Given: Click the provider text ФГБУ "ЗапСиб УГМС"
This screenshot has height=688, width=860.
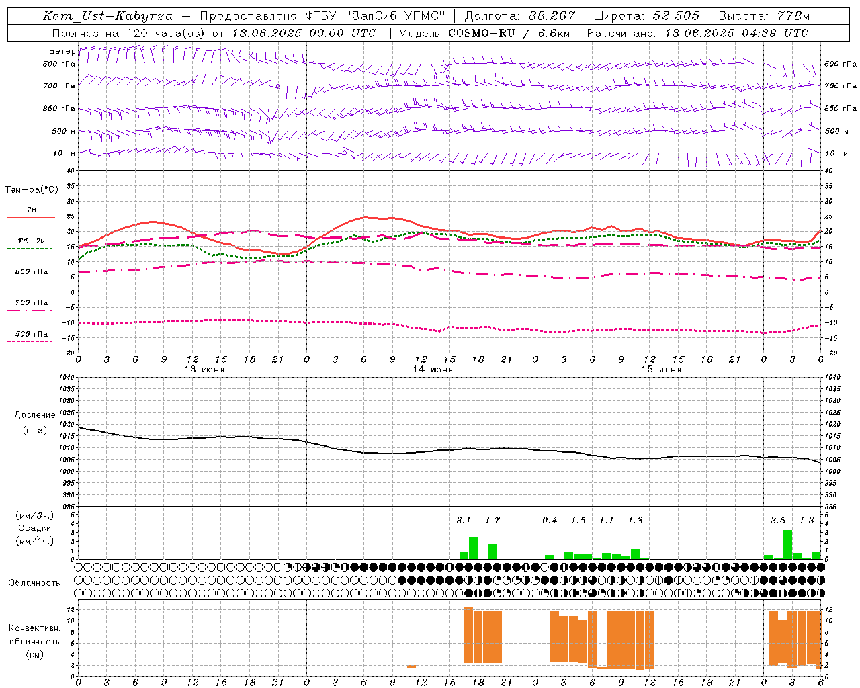Looking at the screenshot, I should (x=376, y=16).
